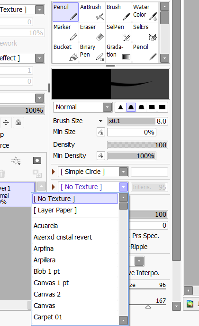Choose the Binary Pen tool
199x326 pixels.
click(92, 52)
